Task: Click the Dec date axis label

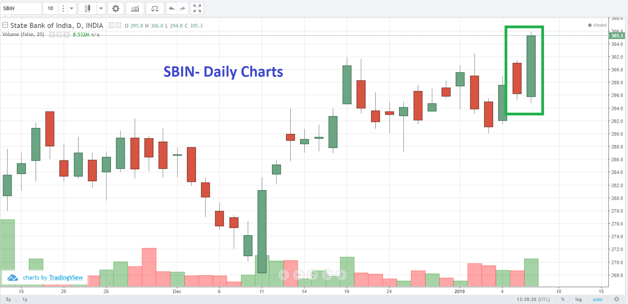Action: (177, 291)
